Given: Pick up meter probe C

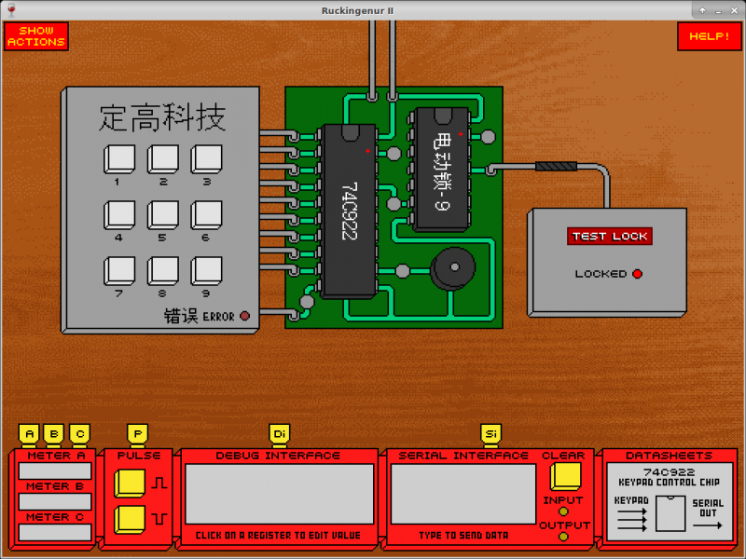Looking at the screenshot, I should [x=78, y=434].
